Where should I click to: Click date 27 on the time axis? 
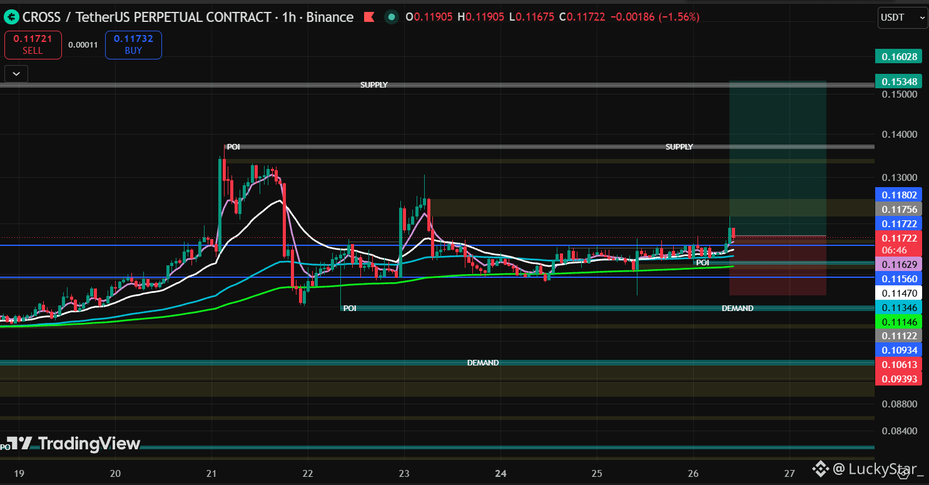[x=789, y=472]
